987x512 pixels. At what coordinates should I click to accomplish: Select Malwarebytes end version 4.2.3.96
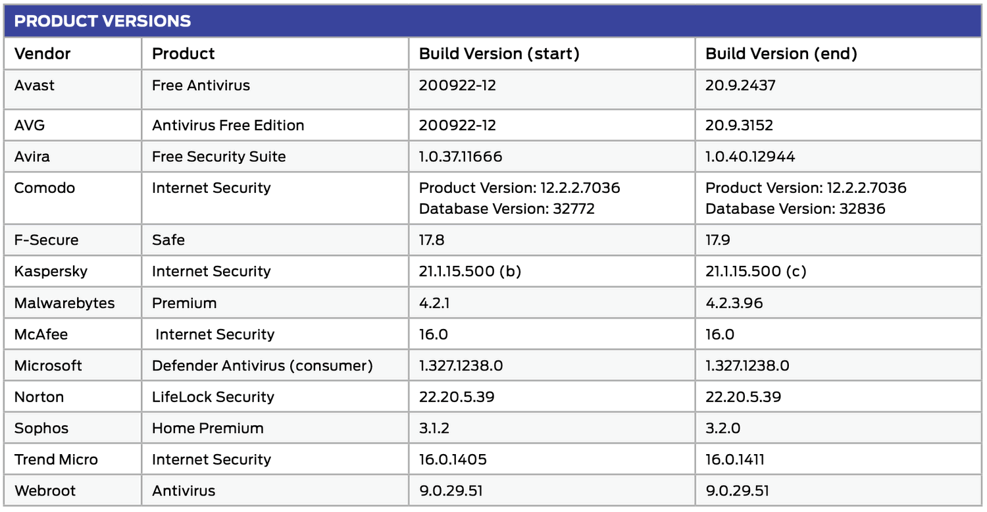click(734, 303)
